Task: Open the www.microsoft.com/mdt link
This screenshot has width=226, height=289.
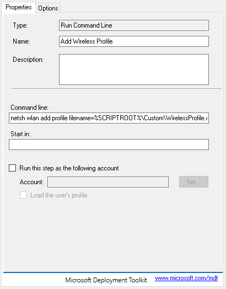Action: [x=186, y=278]
